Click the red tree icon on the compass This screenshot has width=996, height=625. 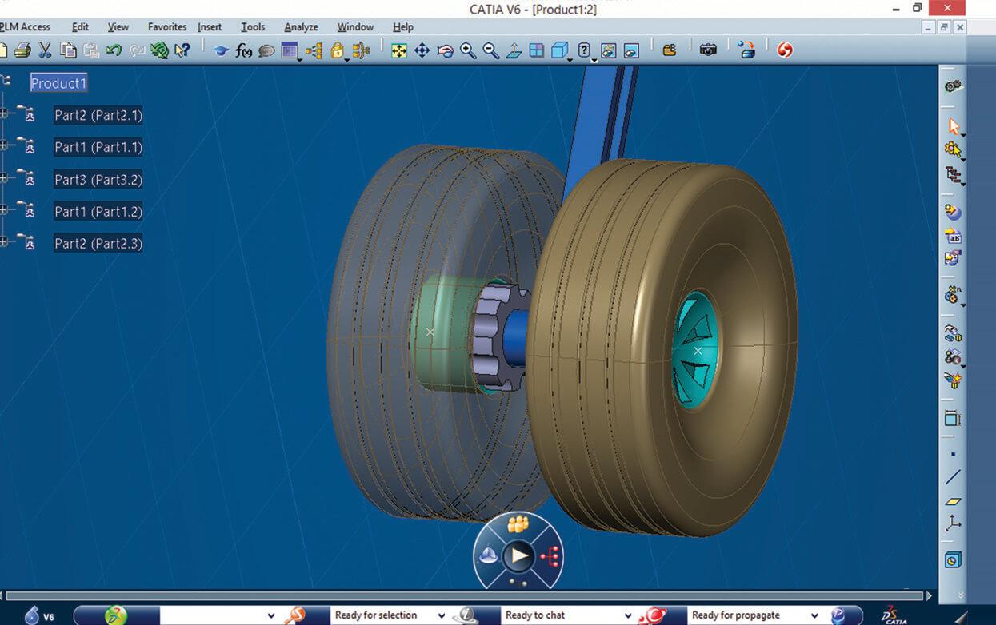[x=550, y=555]
